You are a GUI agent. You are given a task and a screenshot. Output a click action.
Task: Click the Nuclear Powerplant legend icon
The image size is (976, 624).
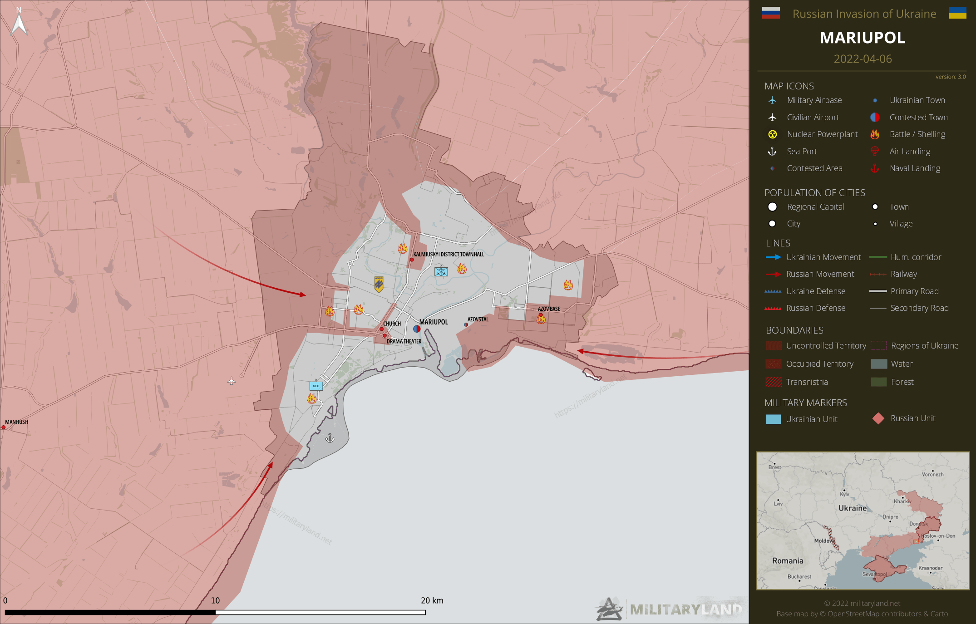(772, 134)
